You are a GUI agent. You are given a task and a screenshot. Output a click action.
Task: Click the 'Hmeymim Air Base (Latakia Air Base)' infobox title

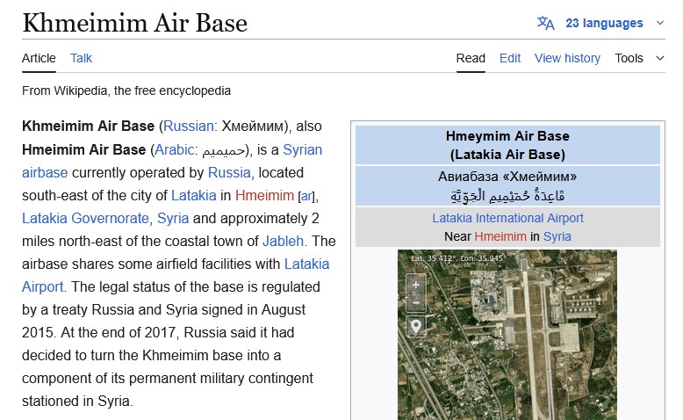click(507, 145)
